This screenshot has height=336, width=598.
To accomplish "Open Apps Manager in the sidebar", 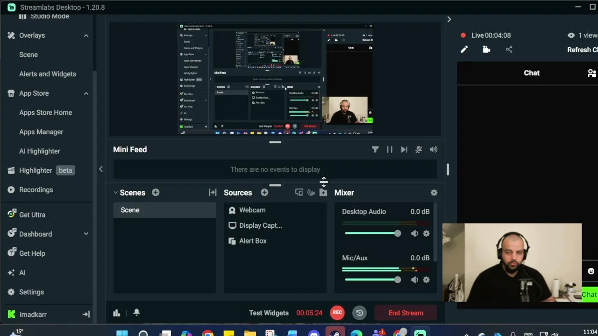I will click(41, 132).
